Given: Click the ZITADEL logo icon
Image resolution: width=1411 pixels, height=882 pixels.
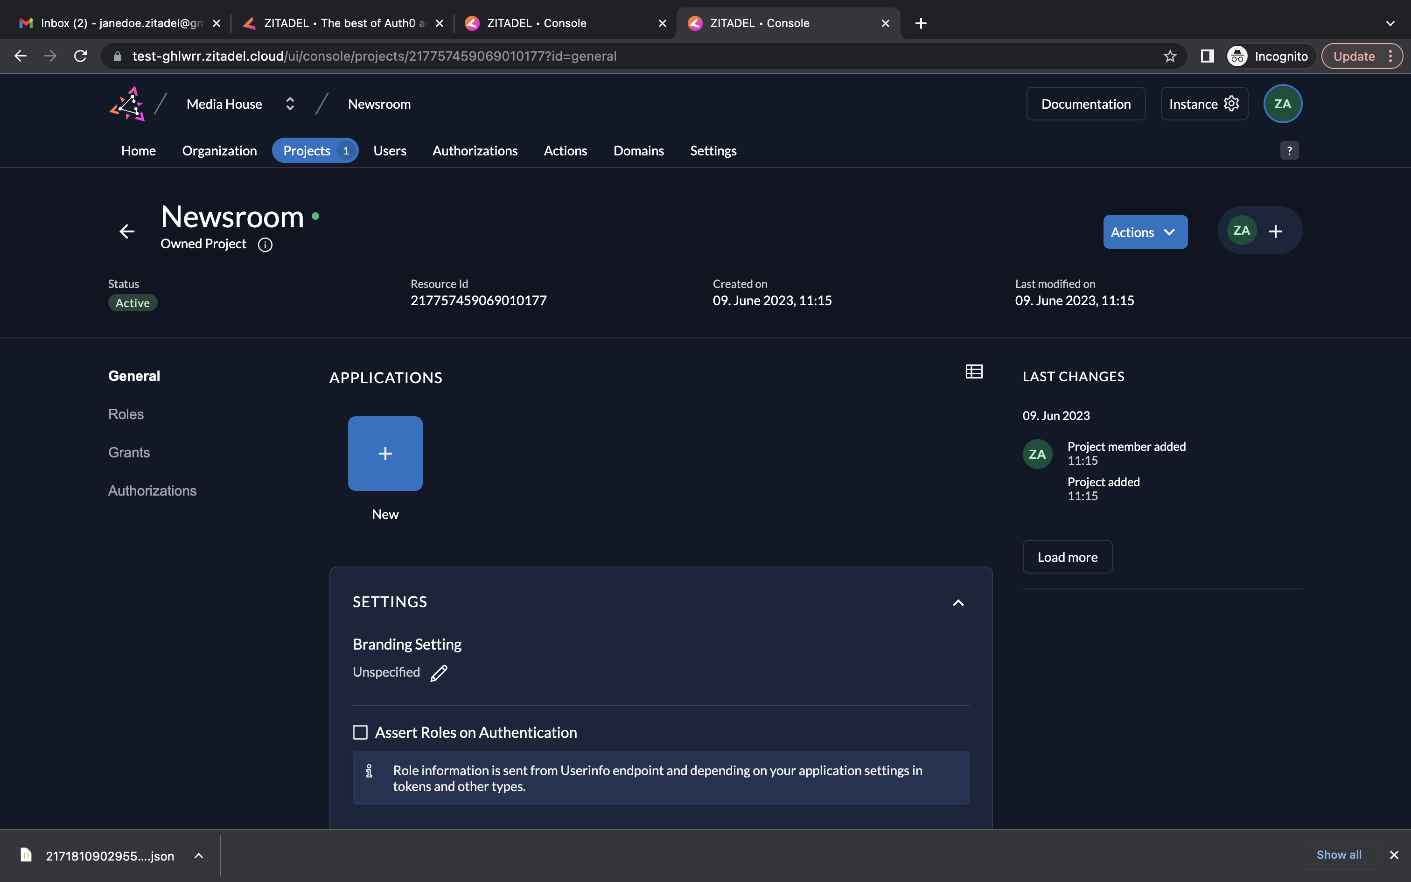Looking at the screenshot, I should tap(127, 104).
